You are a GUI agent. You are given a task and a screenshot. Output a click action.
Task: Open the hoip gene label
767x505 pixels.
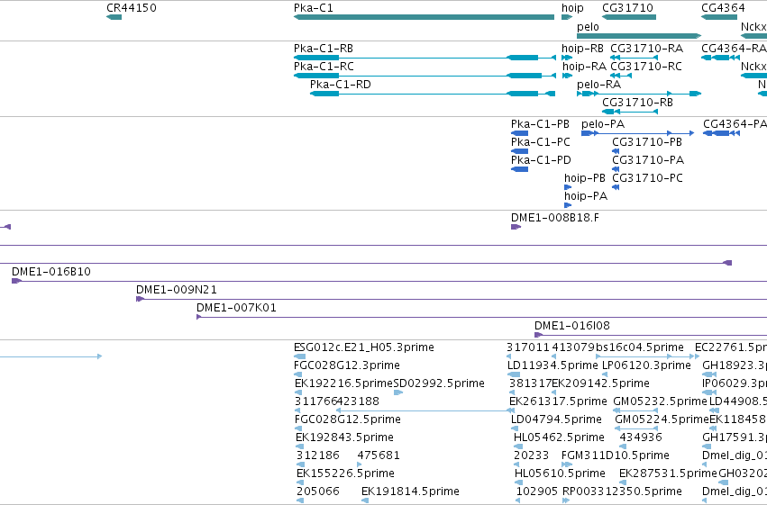pos(572,8)
